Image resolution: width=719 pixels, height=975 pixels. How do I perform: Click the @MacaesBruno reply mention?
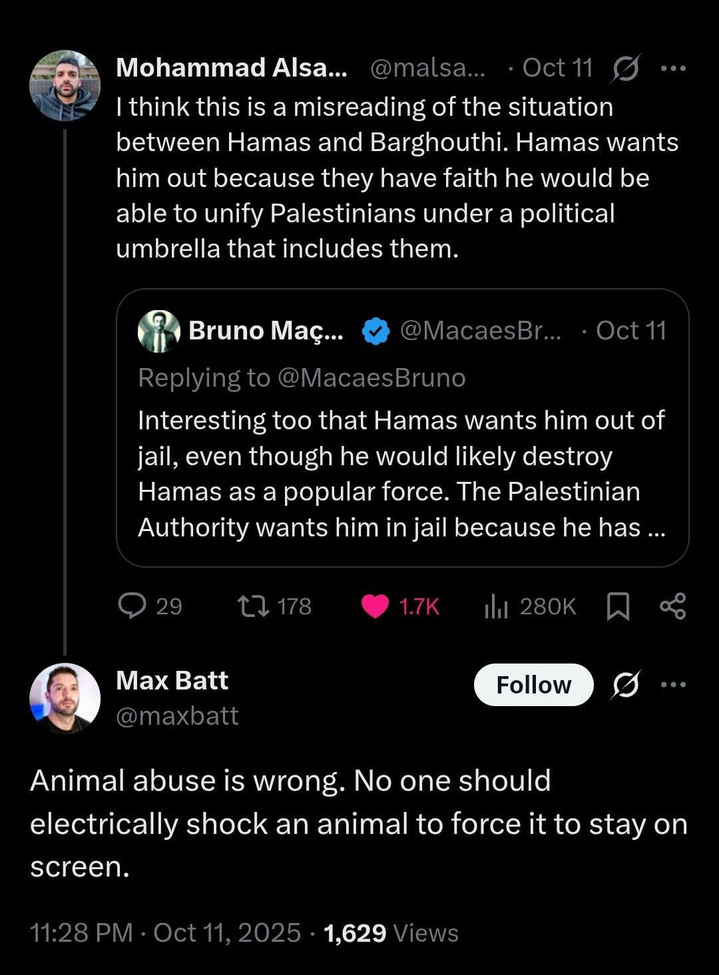(371, 377)
